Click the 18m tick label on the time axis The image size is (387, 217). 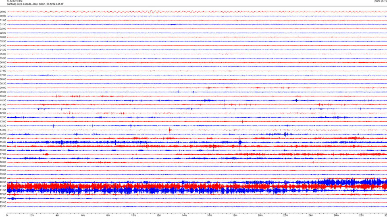(x=235, y=215)
